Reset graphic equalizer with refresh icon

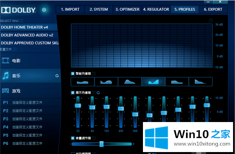pos(98,93)
